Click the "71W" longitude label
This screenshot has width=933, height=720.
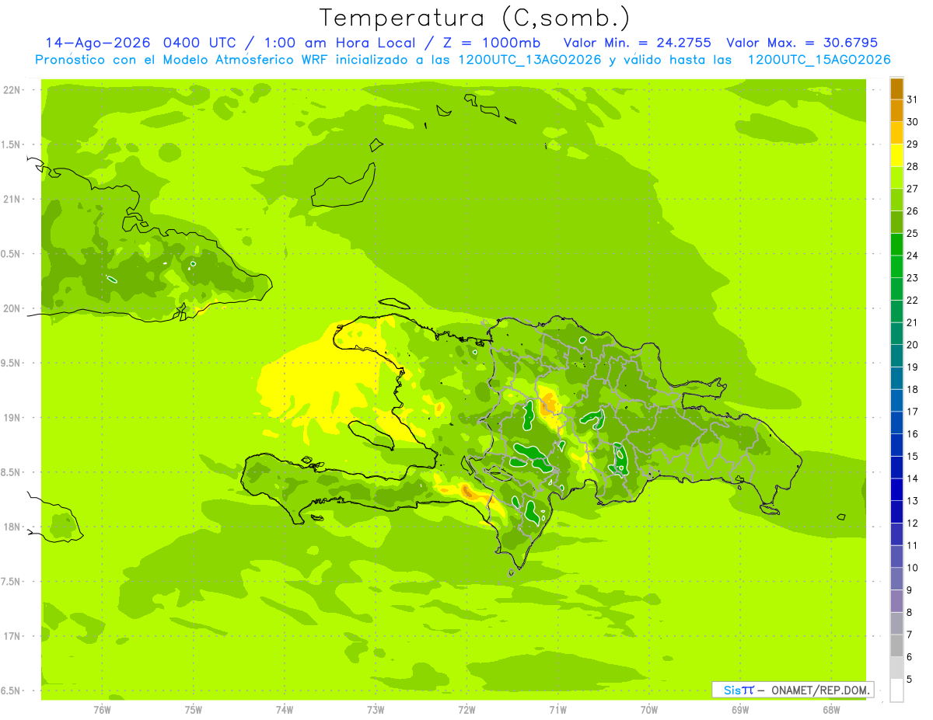click(x=557, y=710)
